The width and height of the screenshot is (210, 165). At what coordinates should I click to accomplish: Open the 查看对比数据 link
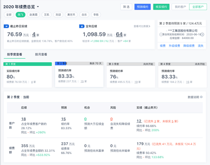(x=142, y=26)
